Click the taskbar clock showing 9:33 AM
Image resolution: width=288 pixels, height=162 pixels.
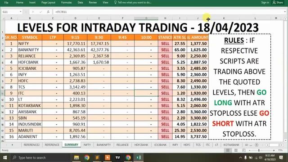click(270, 157)
